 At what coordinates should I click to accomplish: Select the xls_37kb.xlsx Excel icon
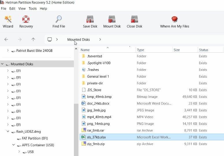tap(84, 137)
